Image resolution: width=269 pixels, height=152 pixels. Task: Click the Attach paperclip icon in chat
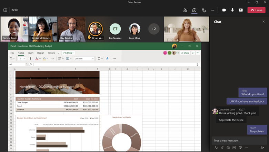coord(222,148)
